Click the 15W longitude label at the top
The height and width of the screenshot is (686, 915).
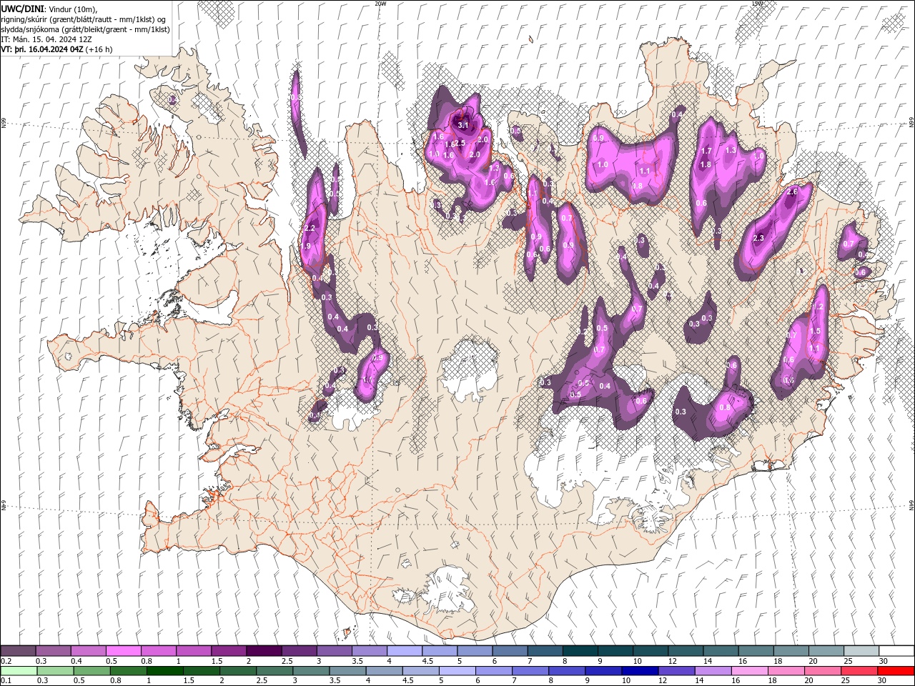[757, 4]
